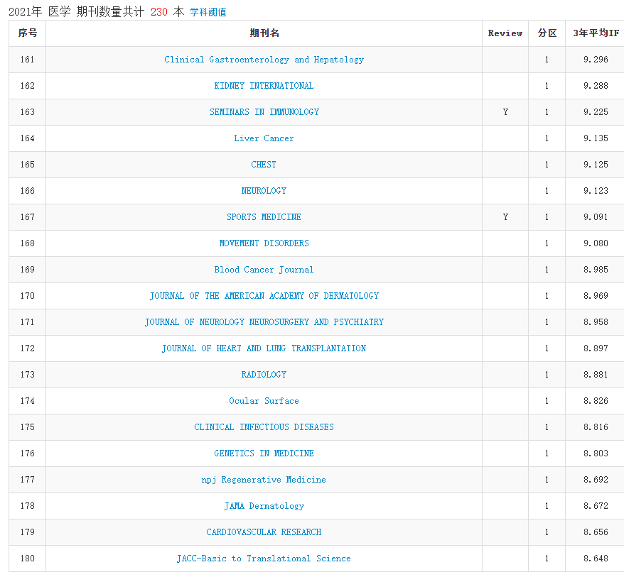This screenshot has height=572, width=624.
Task: Open the Liver Cancer journal link
Action: tap(264, 138)
